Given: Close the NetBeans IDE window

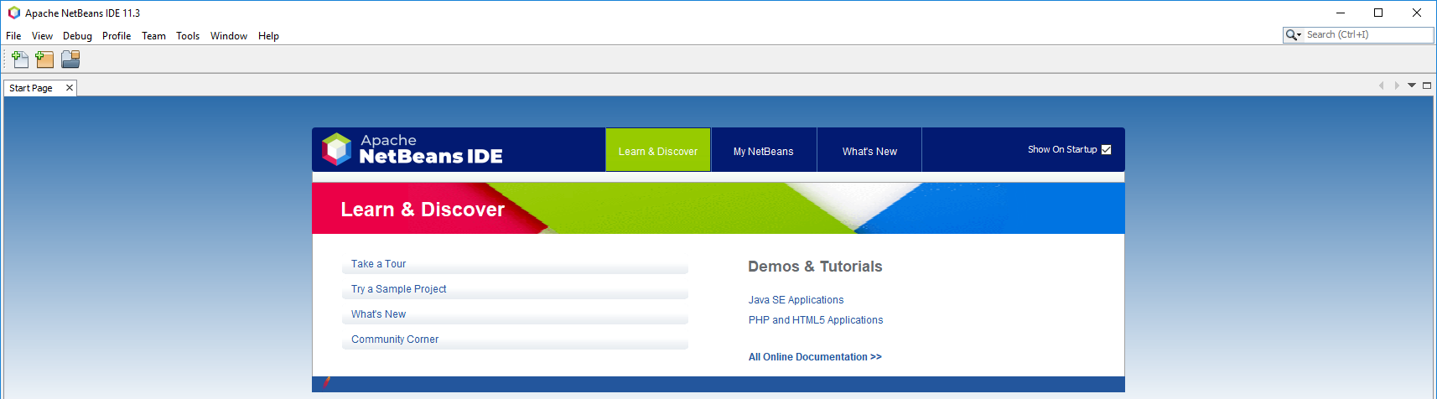Looking at the screenshot, I should tap(1417, 13).
